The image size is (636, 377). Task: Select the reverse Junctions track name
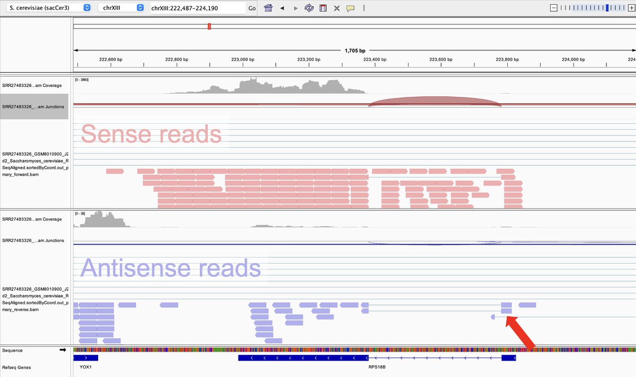tap(33, 240)
